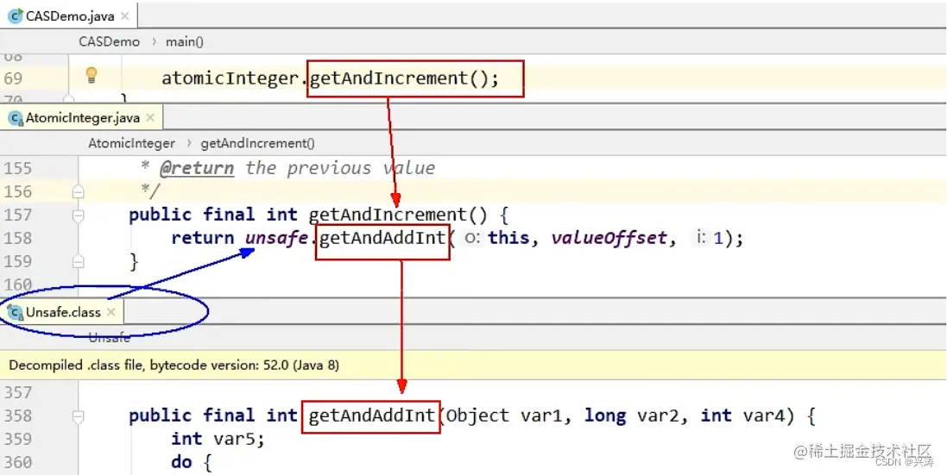This screenshot has height=475, width=947.
Task: Click valueOffset argument on line 158
Action: tap(609, 239)
